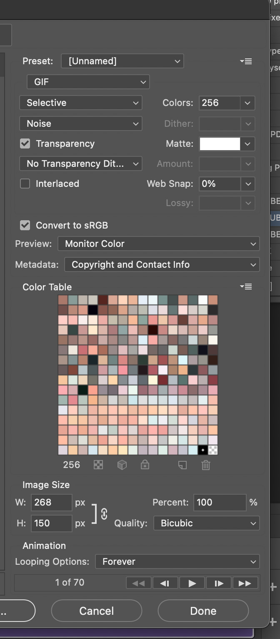The image size is (280, 639).
Task: Play the animation preview
Action: [192, 583]
